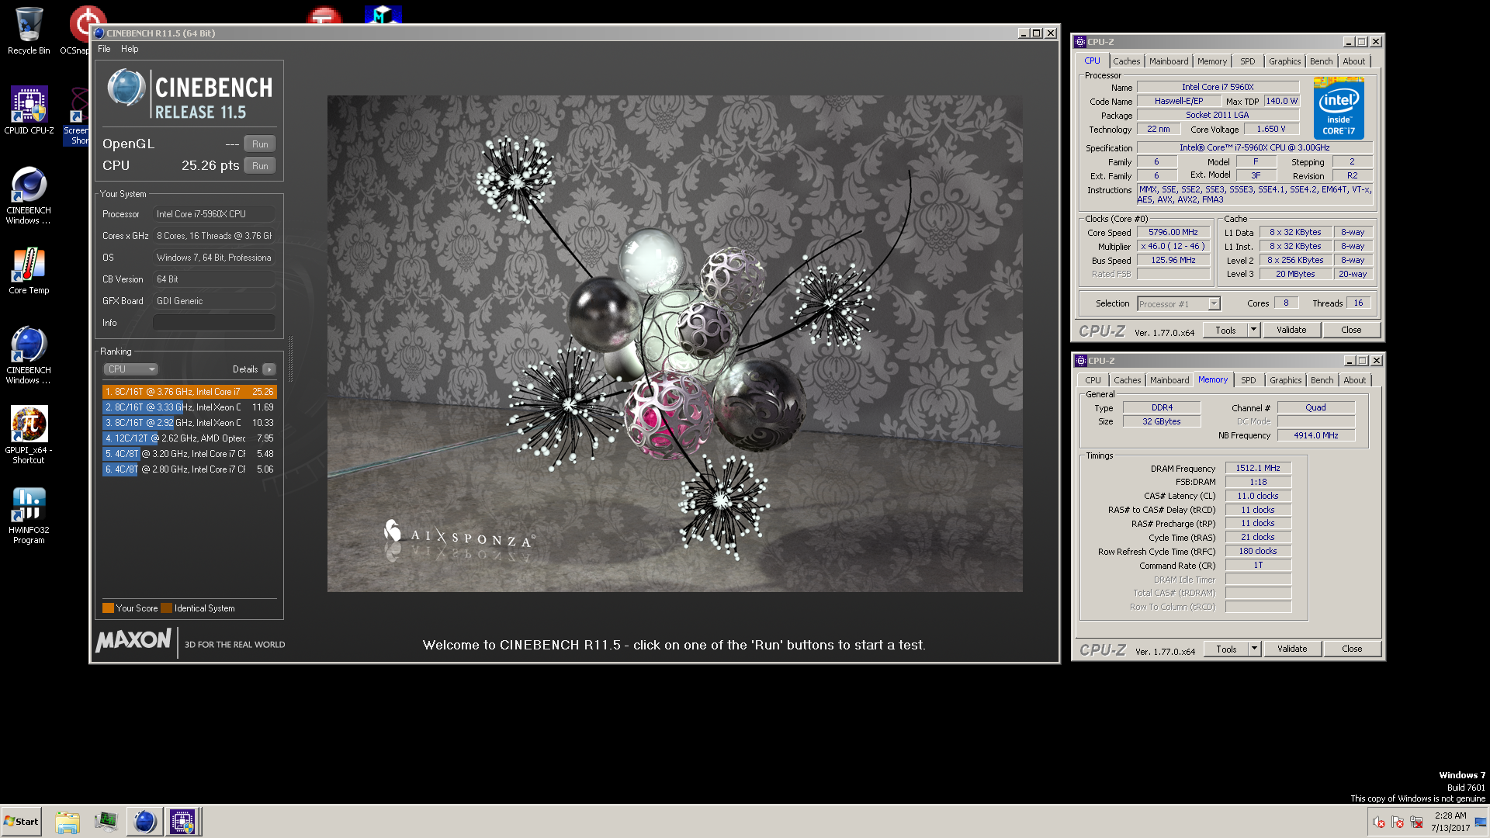Viewport: 1490px width, 838px height.
Task: Select ranking entry 6, 4C/8T at 2.80 GHz
Action: point(189,469)
